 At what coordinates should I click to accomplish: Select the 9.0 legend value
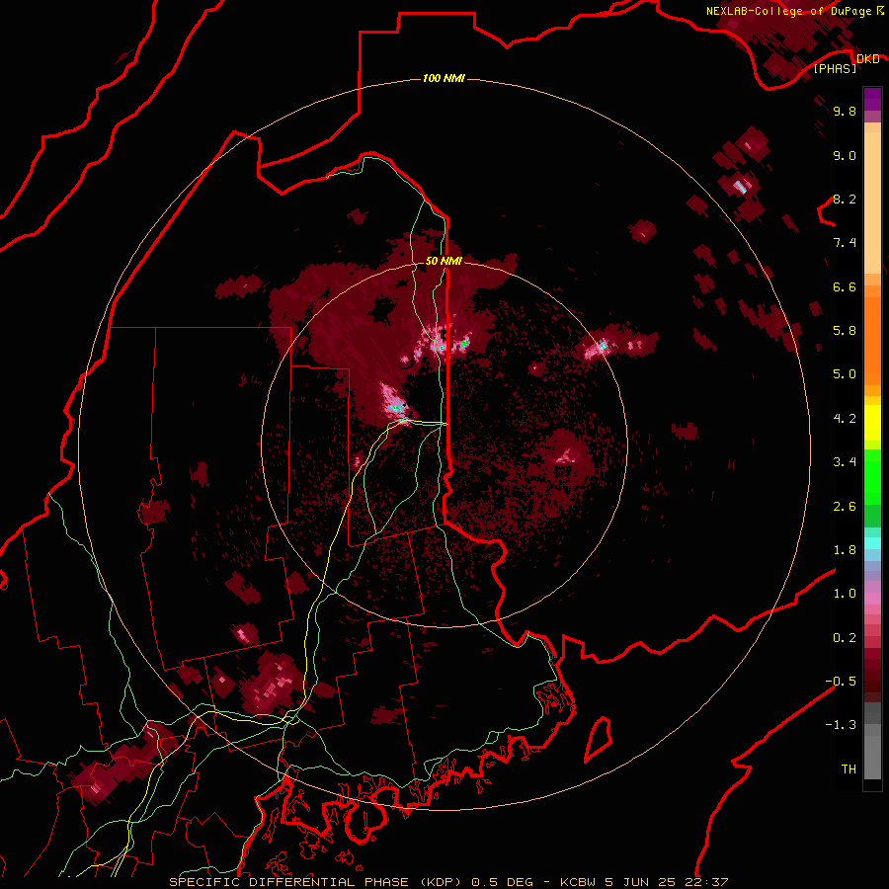pyautogui.click(x=845, y=155)
